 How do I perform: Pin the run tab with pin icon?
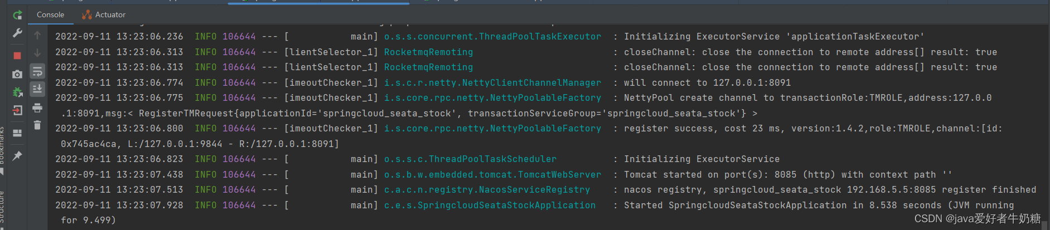[17, 156]
